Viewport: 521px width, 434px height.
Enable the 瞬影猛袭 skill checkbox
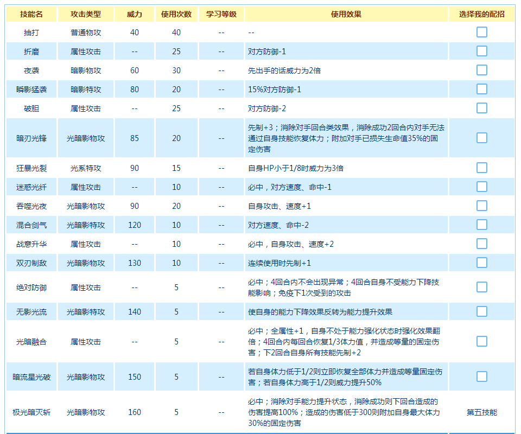pos(481,89)
